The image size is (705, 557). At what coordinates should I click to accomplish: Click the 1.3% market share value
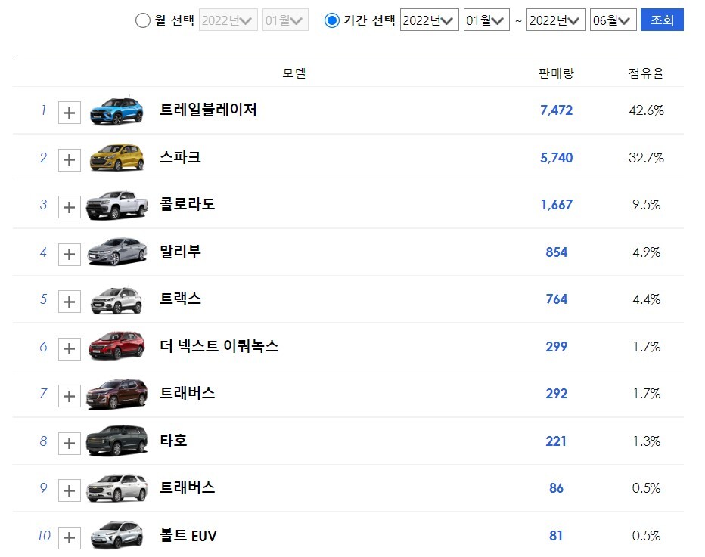tap(646, 441)
